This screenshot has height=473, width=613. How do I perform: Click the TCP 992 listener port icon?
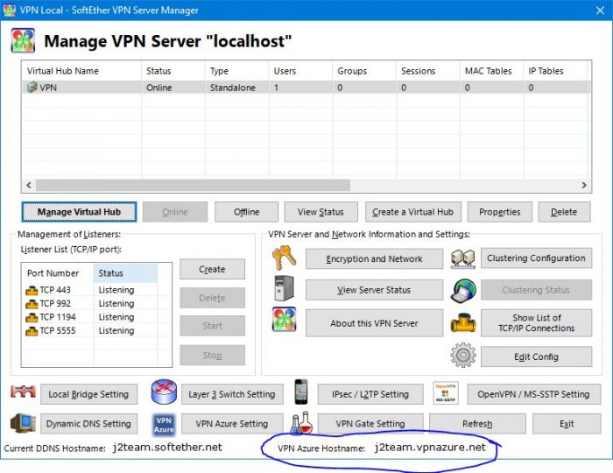coord(32,304)
